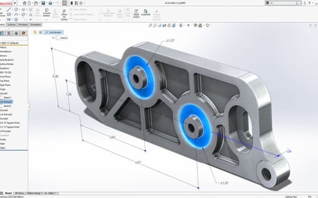Expand the dropdown arrow beside the Open icon
Image resolution: width=318 pixels, height=198 pixels.
[x=39, y=3]
